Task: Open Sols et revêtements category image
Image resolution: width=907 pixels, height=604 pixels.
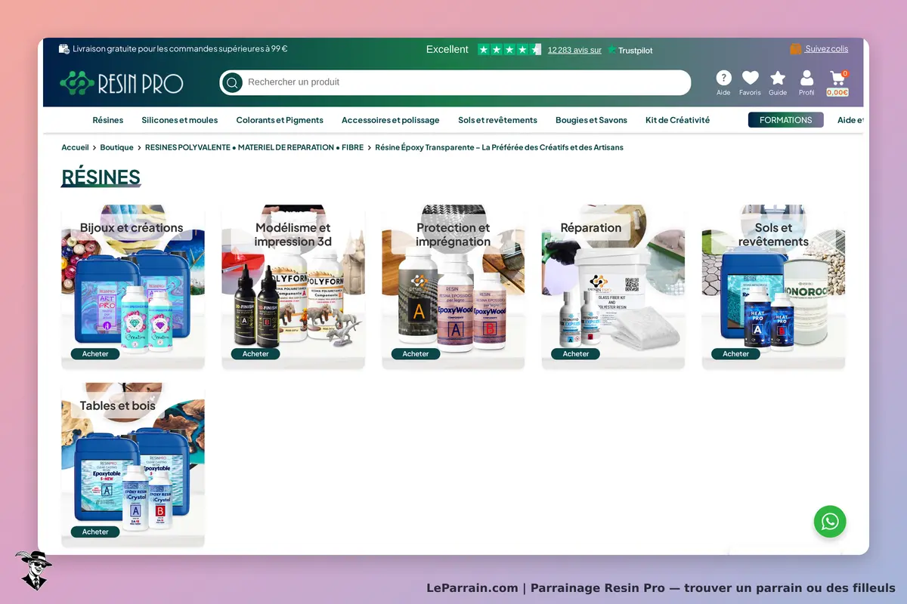Action: coord(773,287)
